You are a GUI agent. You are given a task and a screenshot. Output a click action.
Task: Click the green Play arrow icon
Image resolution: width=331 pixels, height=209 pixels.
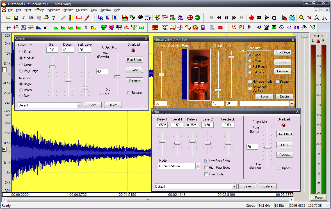click(267, 18)
